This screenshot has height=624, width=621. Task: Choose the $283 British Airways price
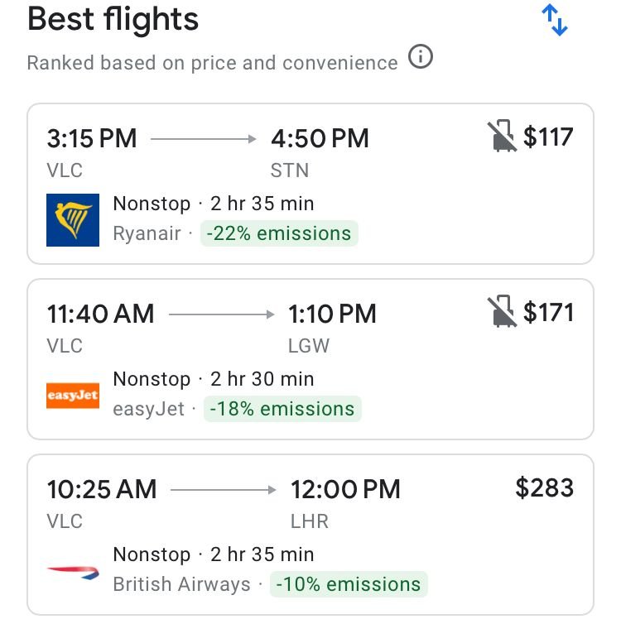point(544,487)
